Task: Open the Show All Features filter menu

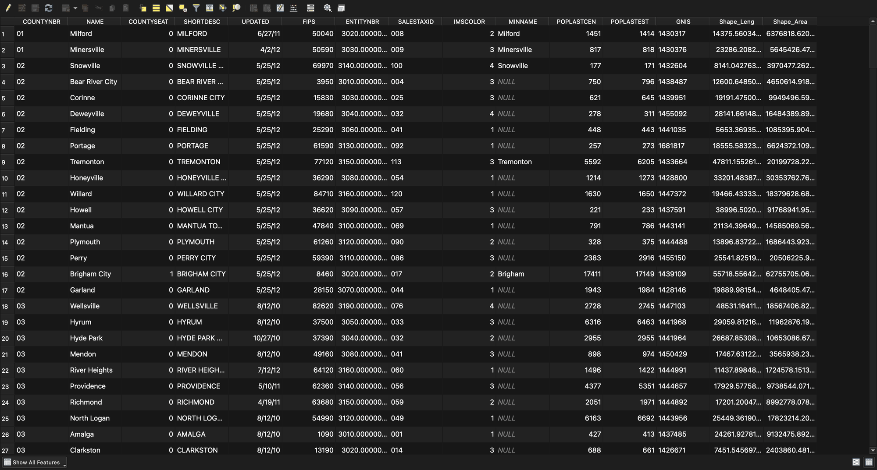Action: click(35, 462)
